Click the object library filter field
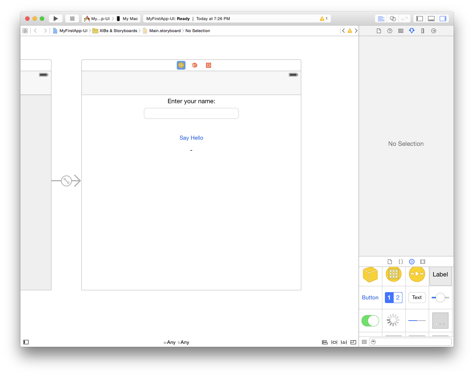Viewport: 474px width, 376px height. pyautogui.click(x=410, y=342)
